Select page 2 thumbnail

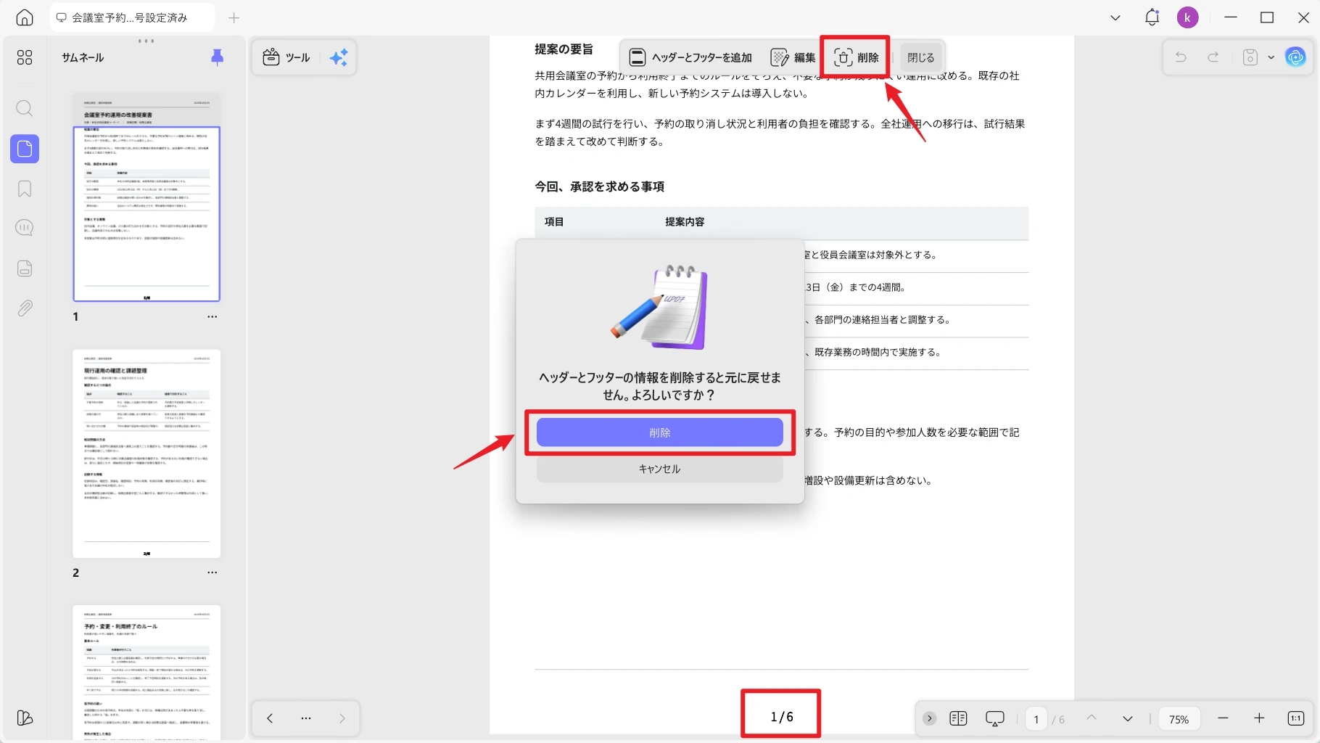click(147, 453)
